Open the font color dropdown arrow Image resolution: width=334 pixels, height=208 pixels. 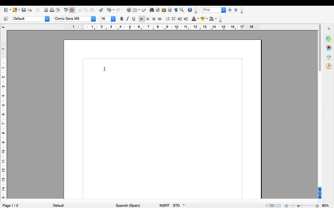pos(198,19)
